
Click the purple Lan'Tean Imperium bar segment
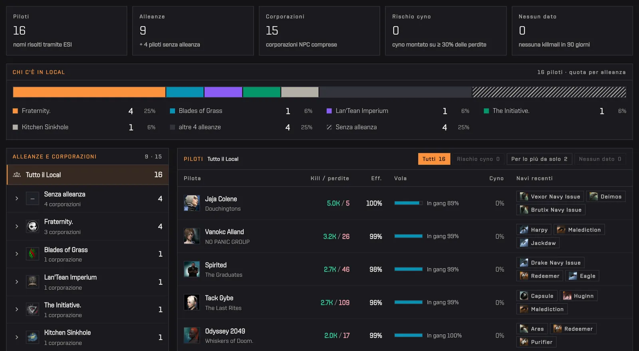click(x=223, y=92)
